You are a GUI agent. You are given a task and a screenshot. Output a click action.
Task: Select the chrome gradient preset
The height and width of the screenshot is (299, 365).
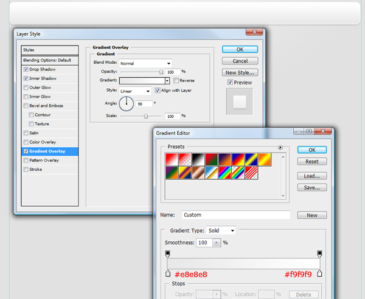(x=212, y=173)
